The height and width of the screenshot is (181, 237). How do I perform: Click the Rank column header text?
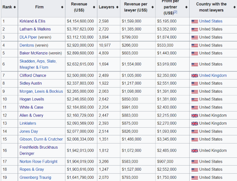(x=7, y=7)
